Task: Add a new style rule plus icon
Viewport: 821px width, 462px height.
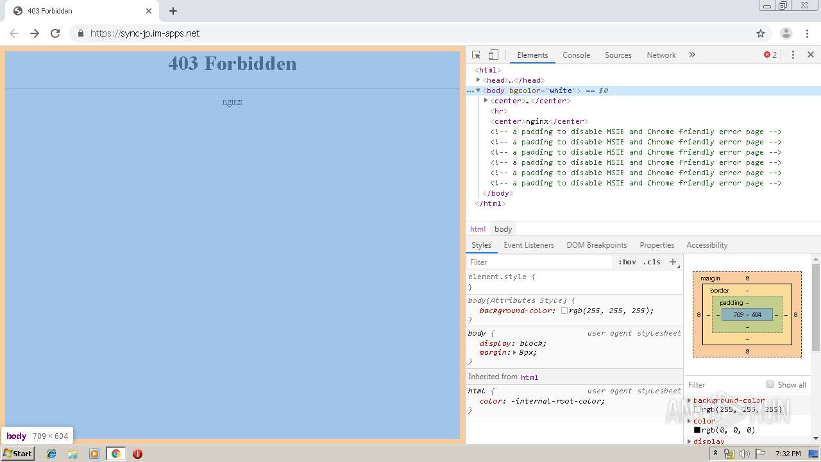Action: tap(673, 262)
